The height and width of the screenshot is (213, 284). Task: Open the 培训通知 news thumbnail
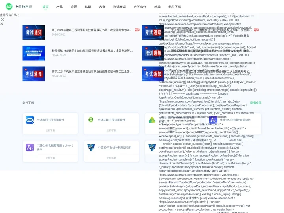[153, 53]
